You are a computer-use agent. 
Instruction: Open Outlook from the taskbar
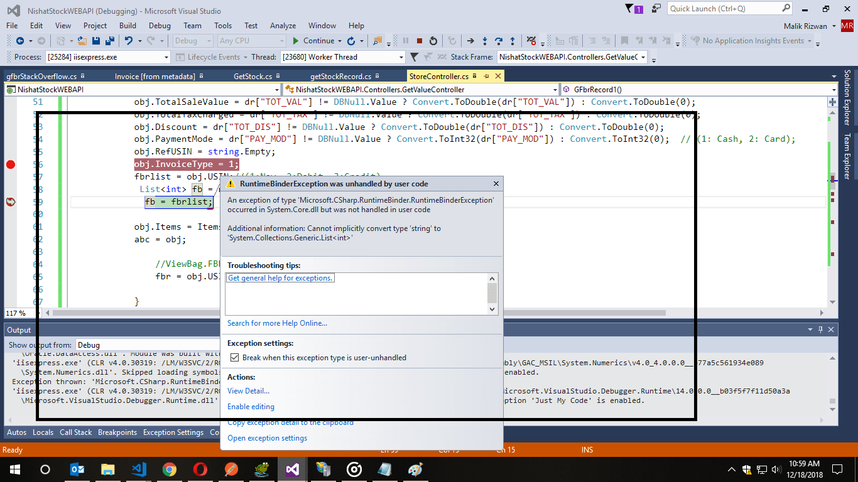pyautogui.click(x=77, y=469)
